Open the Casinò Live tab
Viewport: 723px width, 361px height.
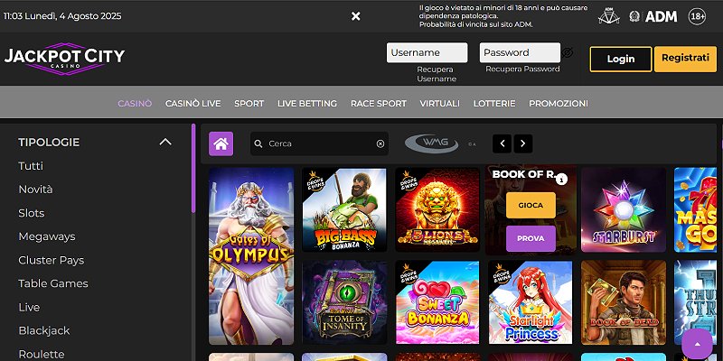coord(193,104)
